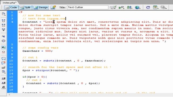Click the 'strrpos' function call
This screenshot has height=97, width=173.
pyautogui.click(x=42, y=70)
